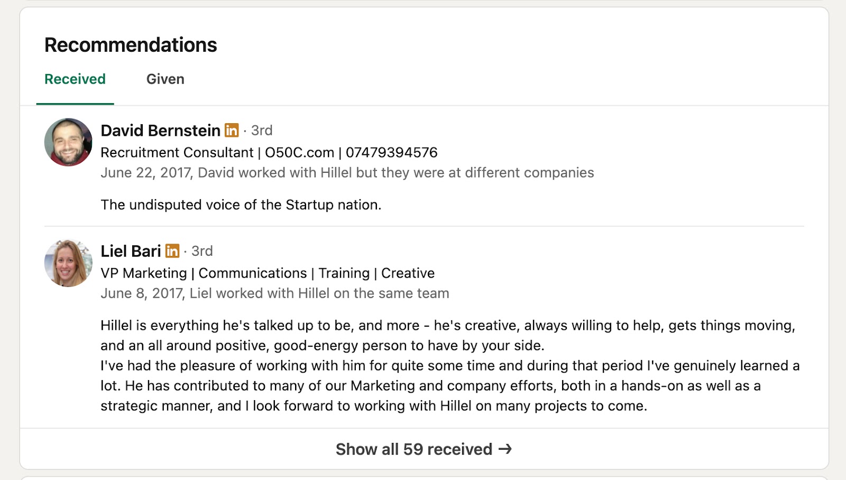Click the Recommendations section heading
This screenshot has width=846, height=480.
130,45
